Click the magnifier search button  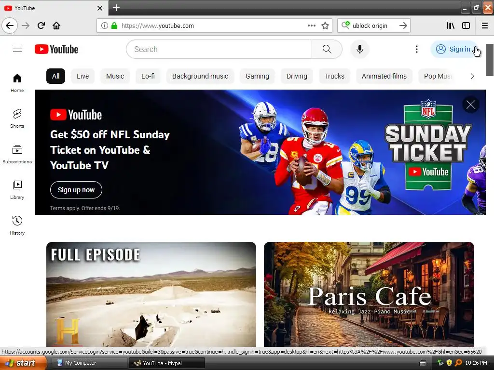tap(327, 49)
